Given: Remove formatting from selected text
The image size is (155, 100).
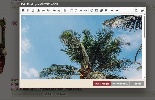Looking at the screenshot, I should click(136, 10).
